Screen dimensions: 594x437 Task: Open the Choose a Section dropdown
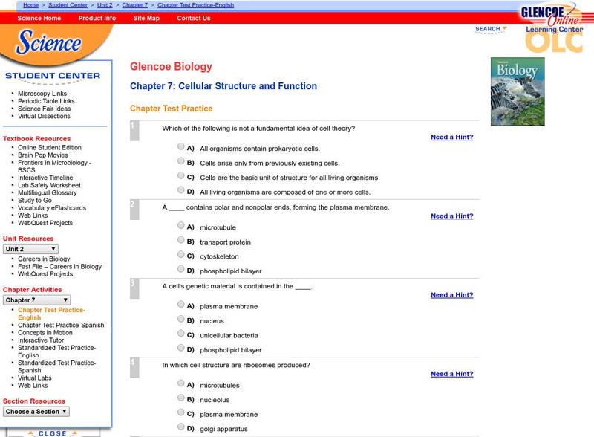36,410
